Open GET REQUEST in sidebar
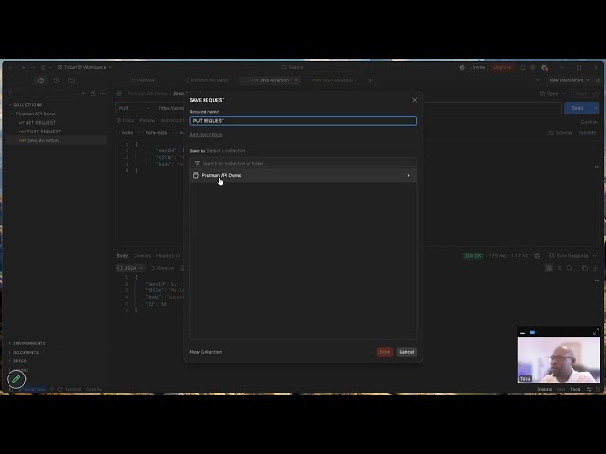The image size is (606, 454). [37, 123]
